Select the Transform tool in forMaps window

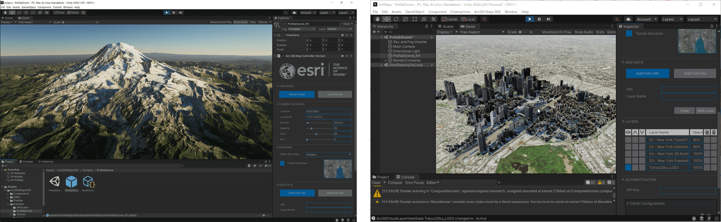click(x=424, y=19)
